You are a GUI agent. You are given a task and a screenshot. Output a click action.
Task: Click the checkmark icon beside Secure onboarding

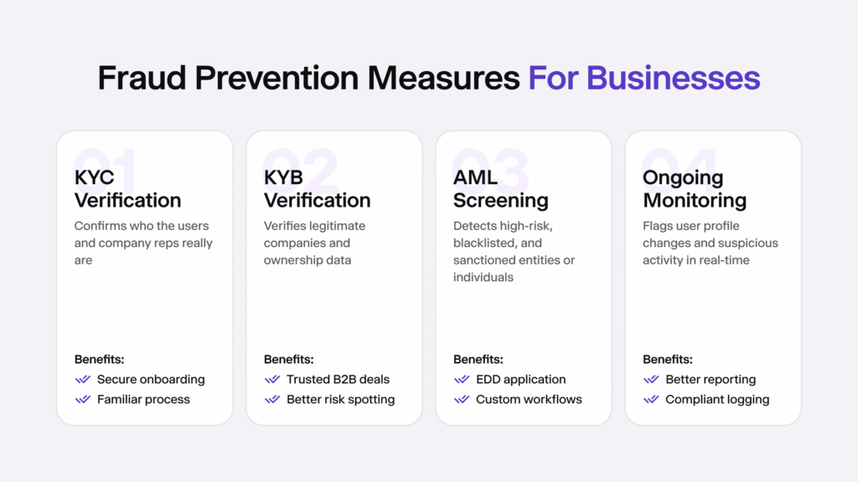tap(82, 379)
